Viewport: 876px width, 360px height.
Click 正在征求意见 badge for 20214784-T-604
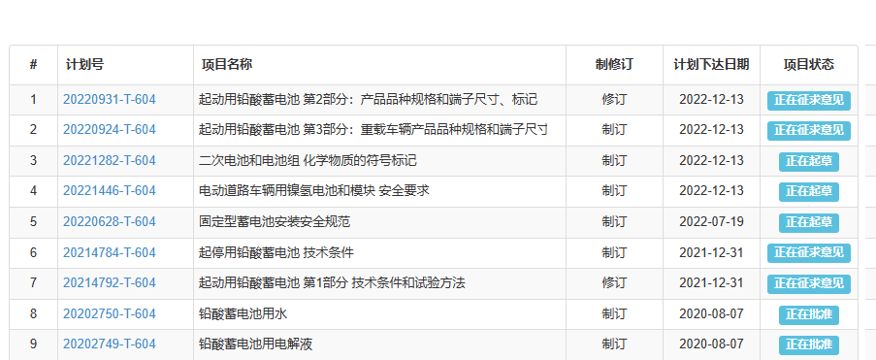coord(809,253)
